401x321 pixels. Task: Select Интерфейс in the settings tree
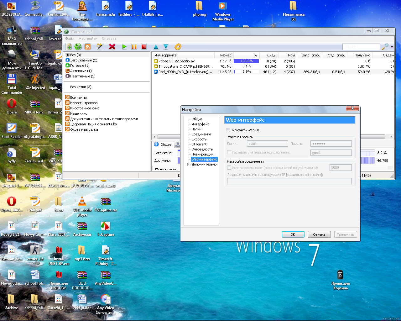200,124
